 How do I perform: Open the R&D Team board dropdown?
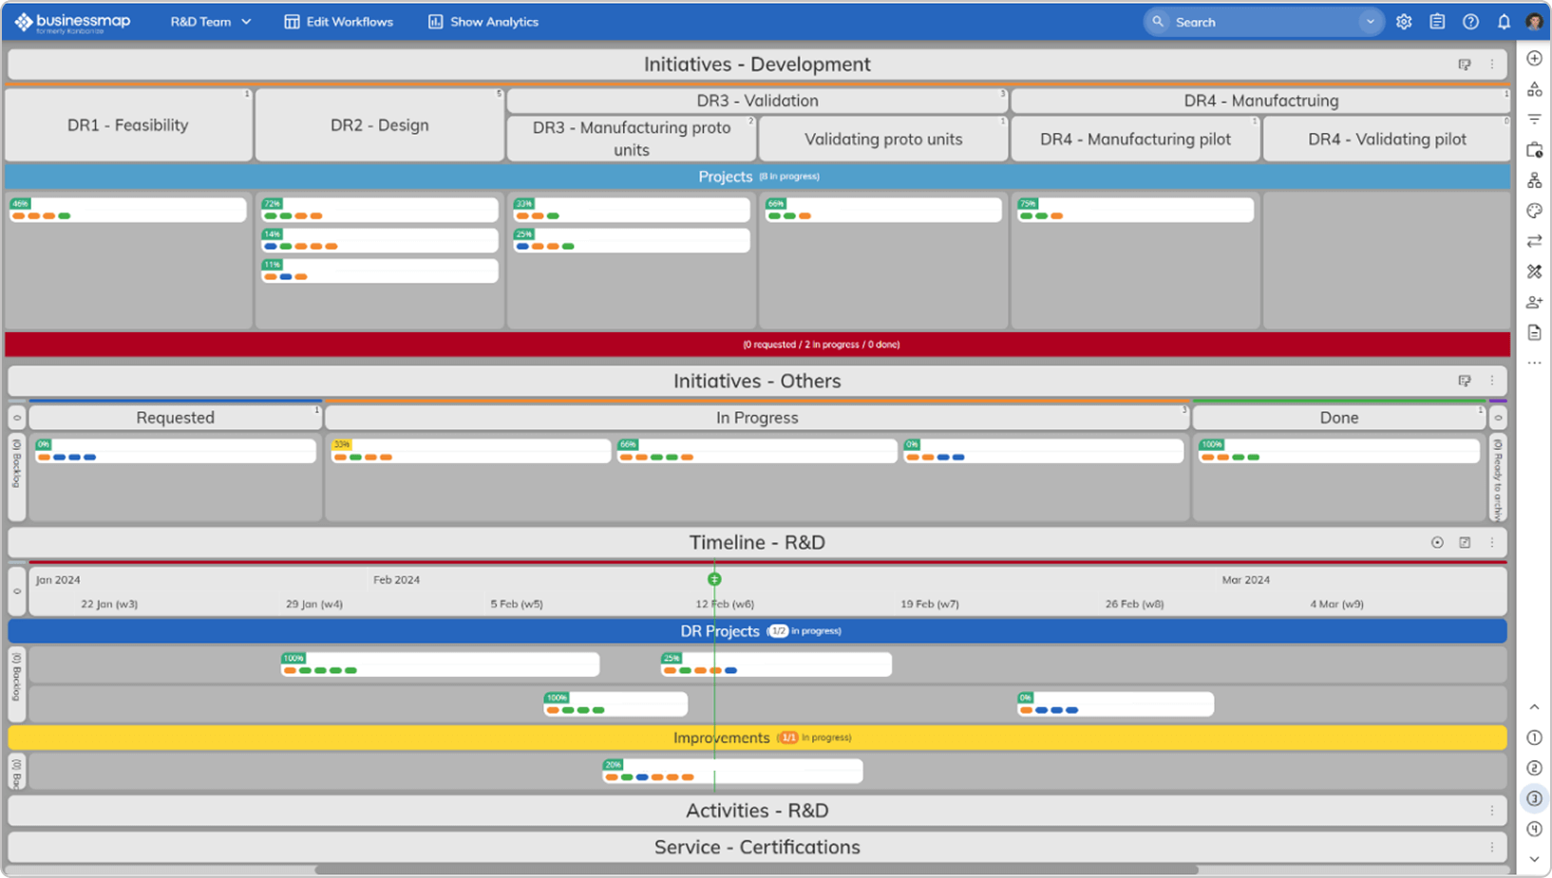pyautogui.click(x=210, y=21)
